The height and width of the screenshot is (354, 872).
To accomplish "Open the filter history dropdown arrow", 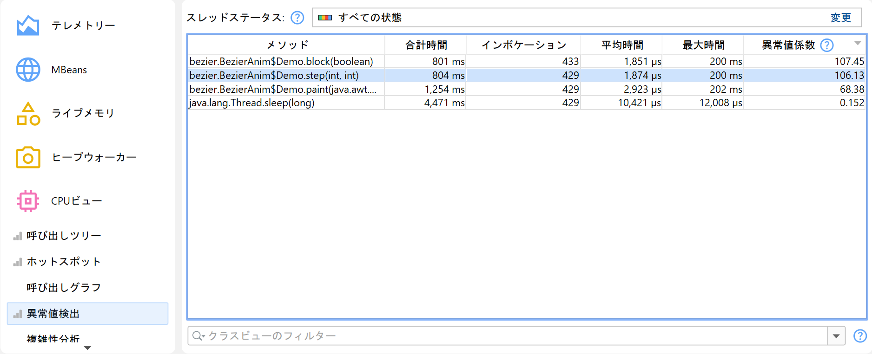I will (836, 336).
